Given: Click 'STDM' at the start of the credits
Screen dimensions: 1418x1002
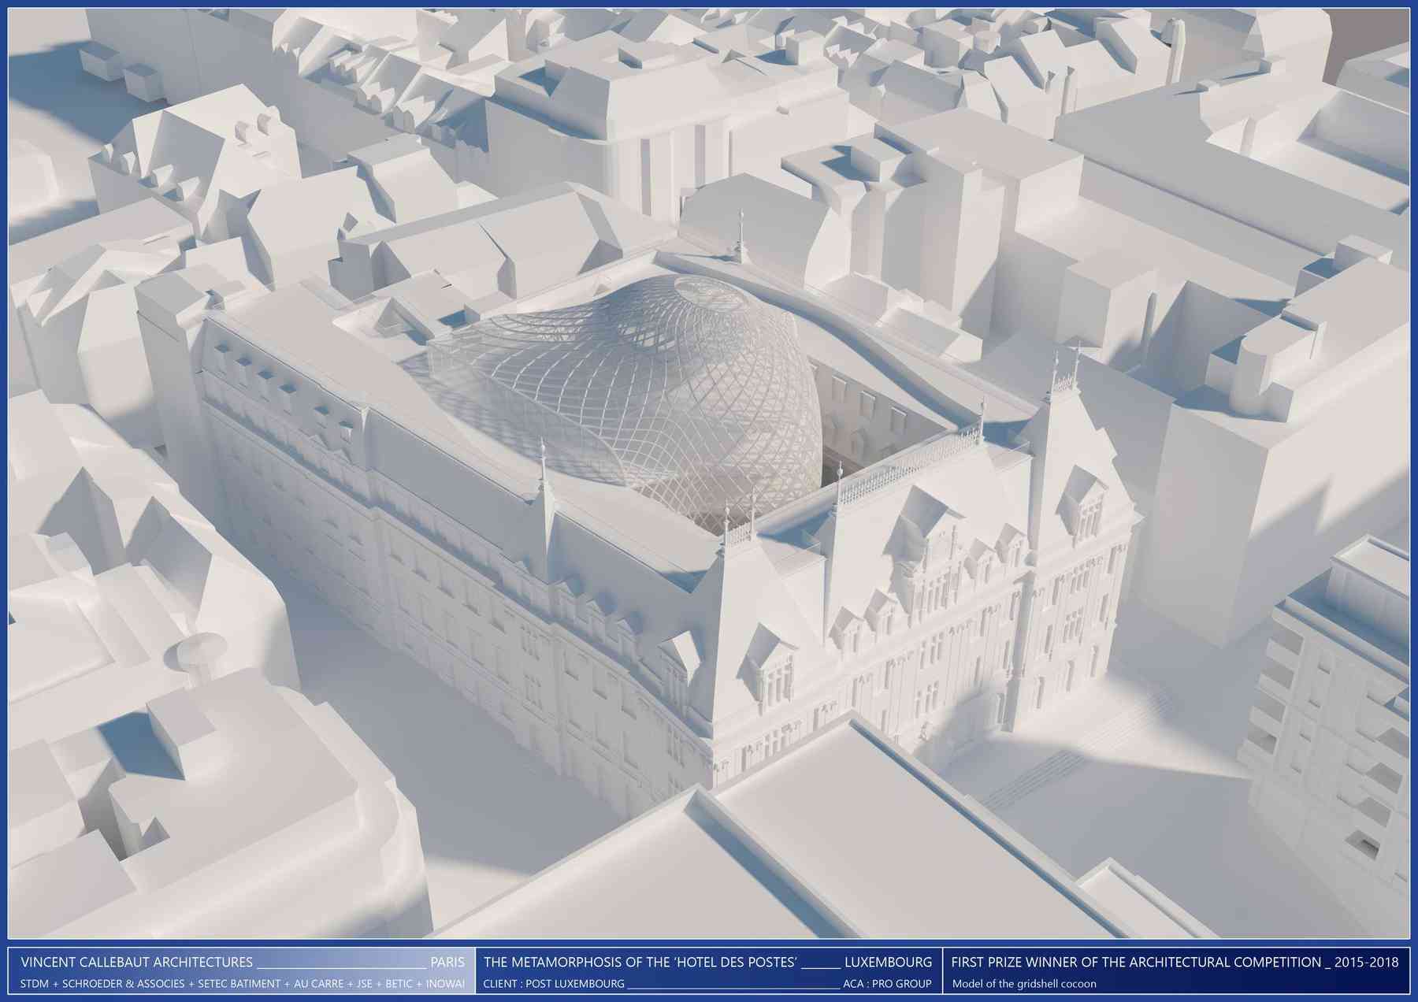Looking at the screenshot, I should [x=34, y=984].
